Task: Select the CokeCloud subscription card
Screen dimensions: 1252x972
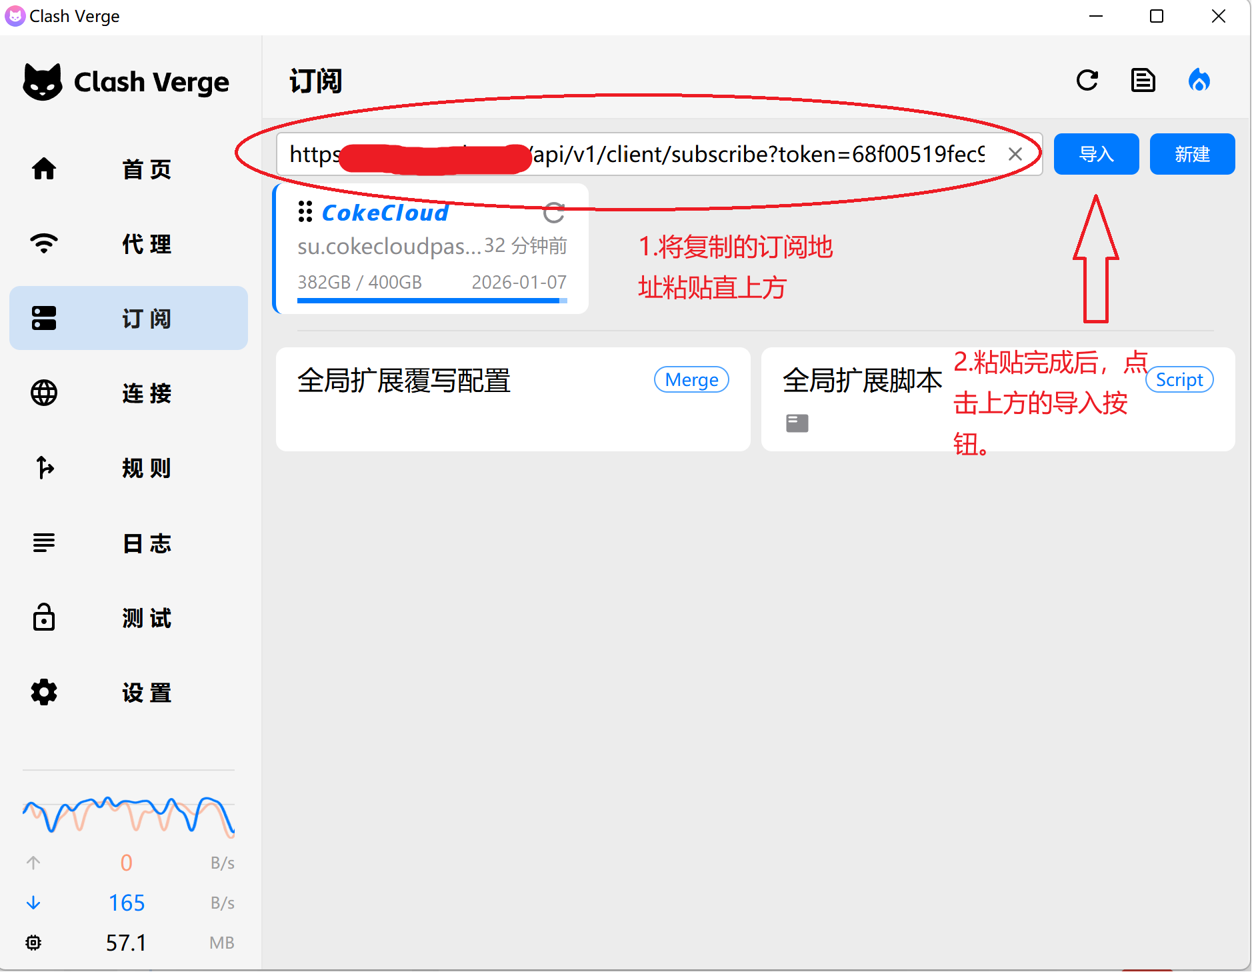Action: click(x=431, y=249)
